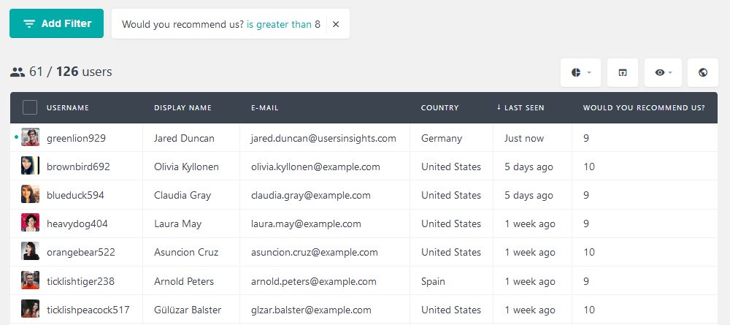730x325 pixels.
Task: Click the Add Filter button
Action: 56,23
